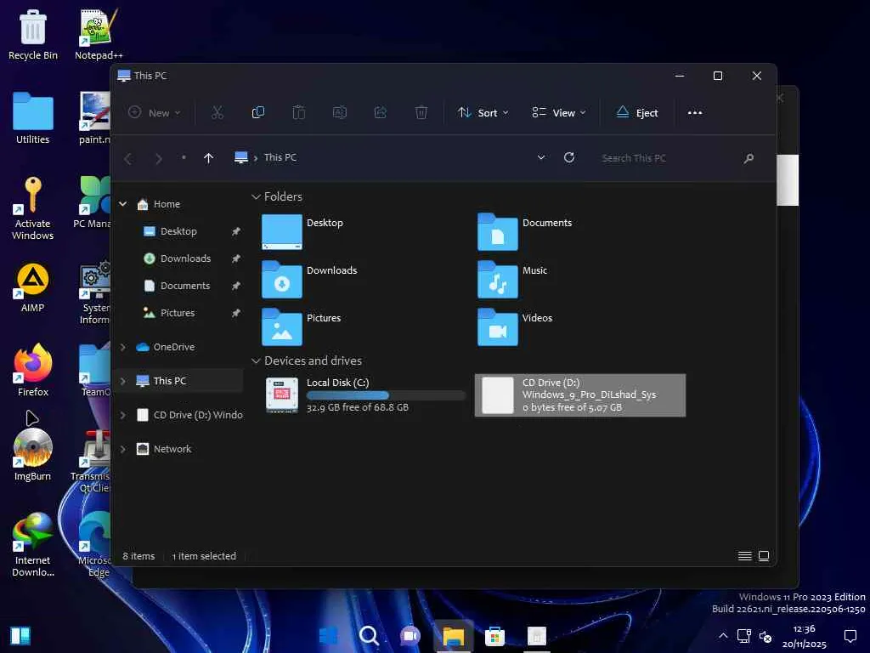
Task: Click This PC breadcrumb in address bar
Action: coord(280,157)
